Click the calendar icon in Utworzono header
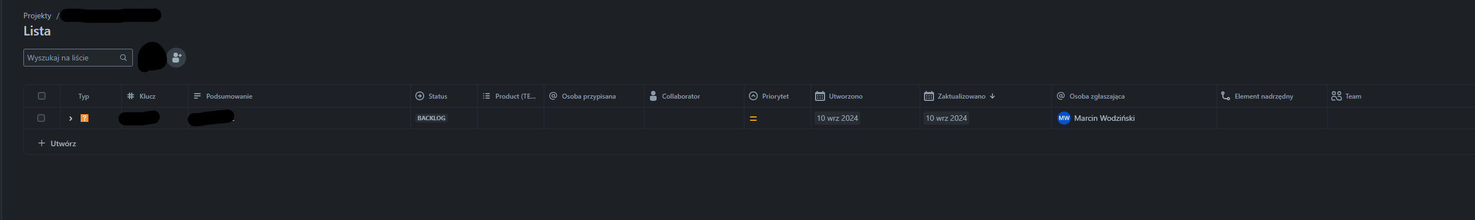The width and height of the screenshot is (1475, 220). [x=820, y=96]
